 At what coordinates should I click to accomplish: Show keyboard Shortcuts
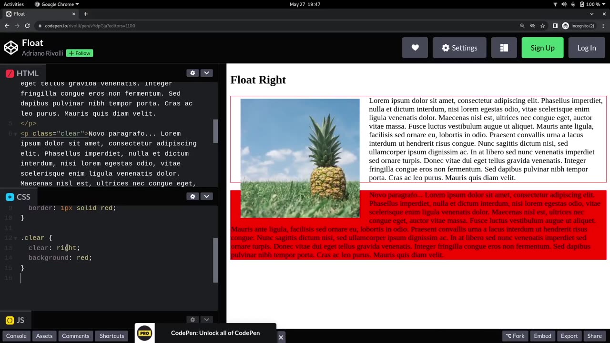pyautogui.click(x=112, y=336)
